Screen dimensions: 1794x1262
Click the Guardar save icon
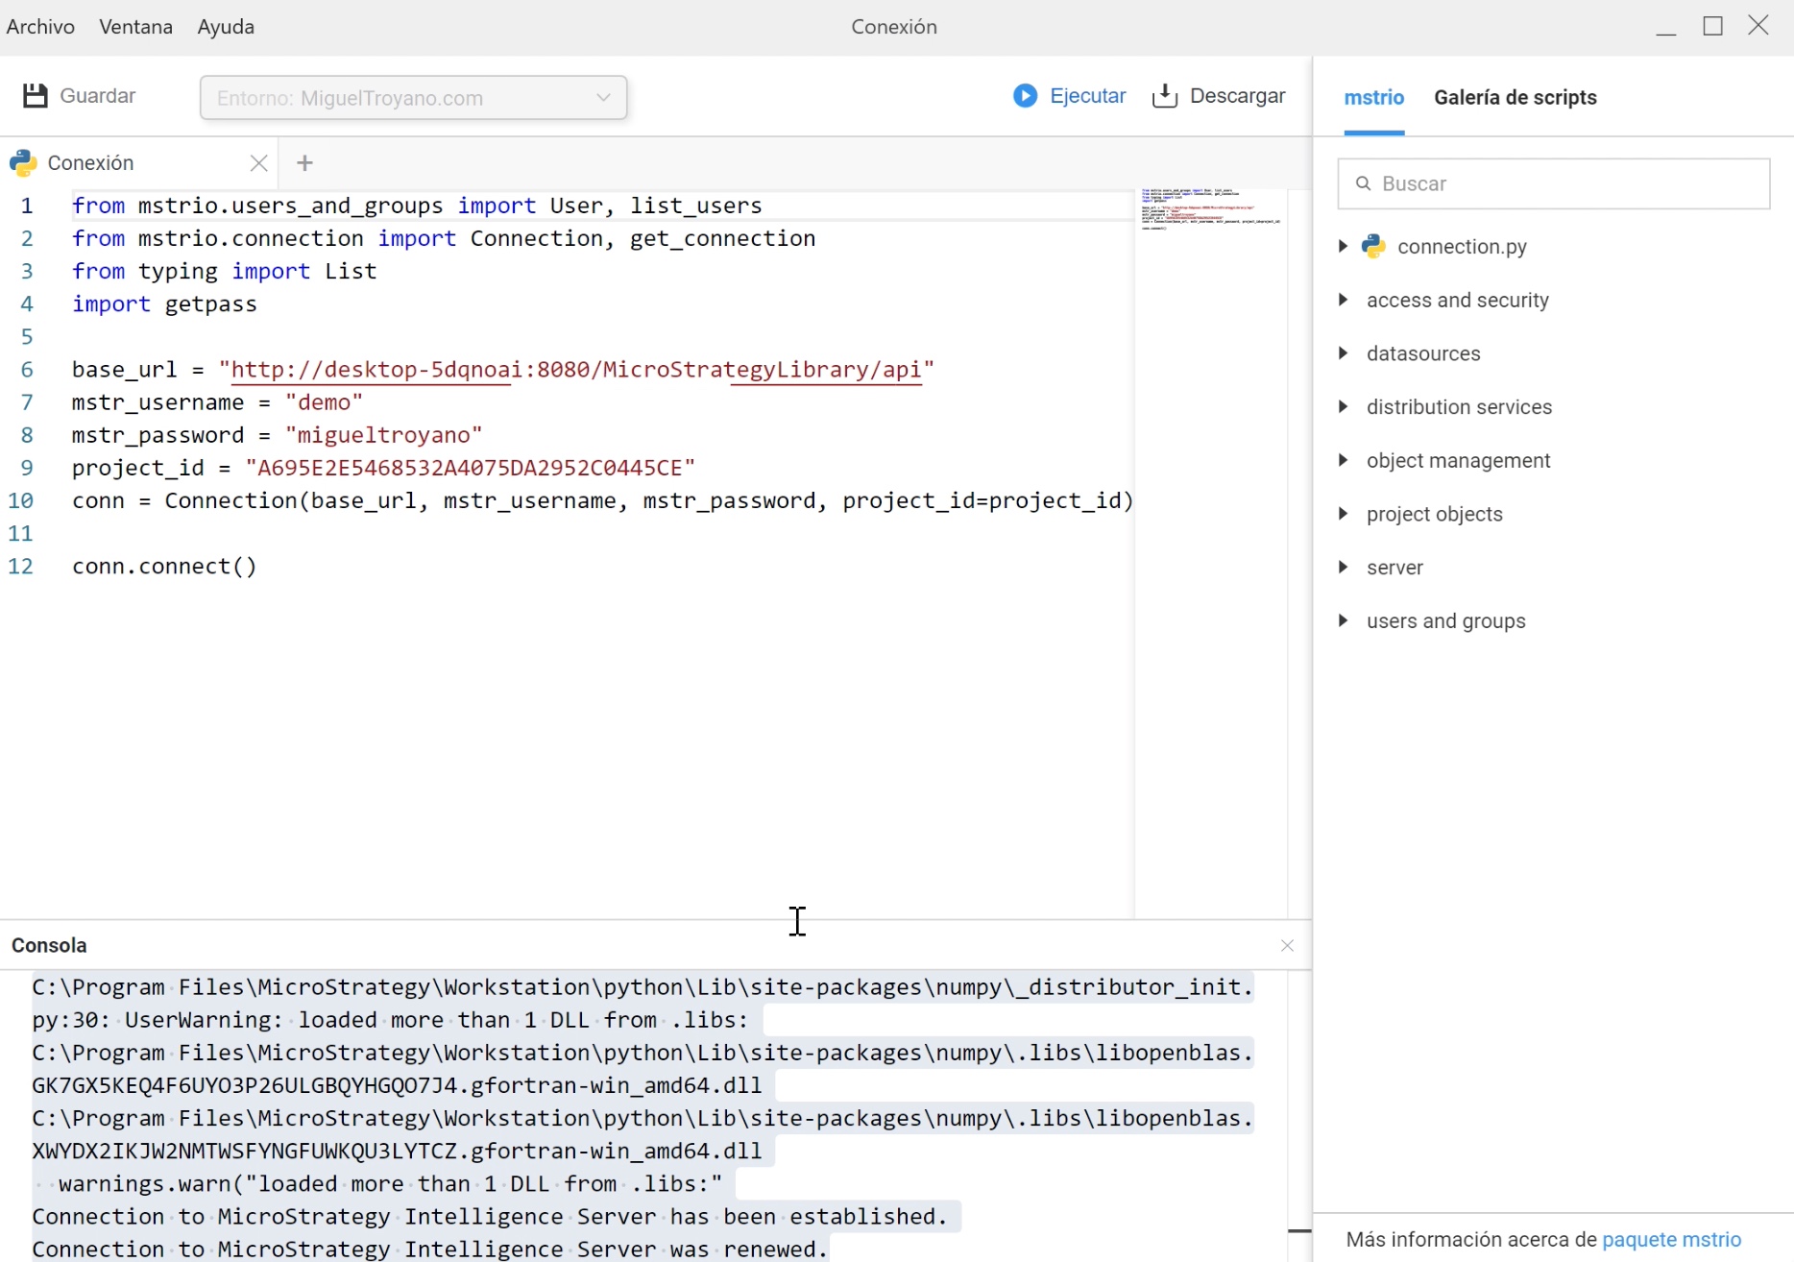[x=36, y=96]
